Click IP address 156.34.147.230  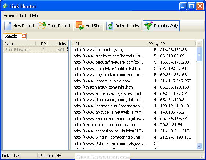[174, 62]
